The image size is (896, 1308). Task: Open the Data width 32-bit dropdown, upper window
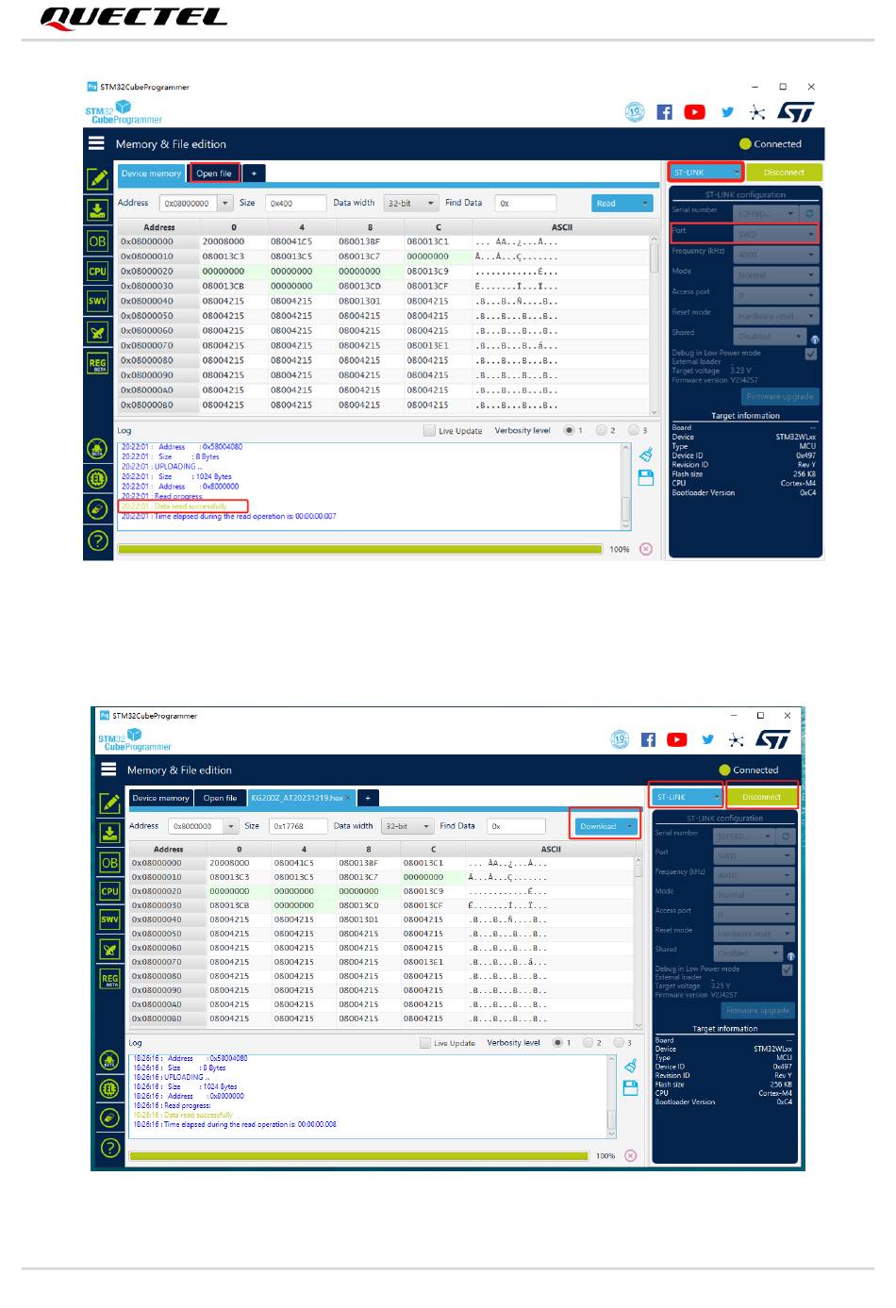click(412, 203)
